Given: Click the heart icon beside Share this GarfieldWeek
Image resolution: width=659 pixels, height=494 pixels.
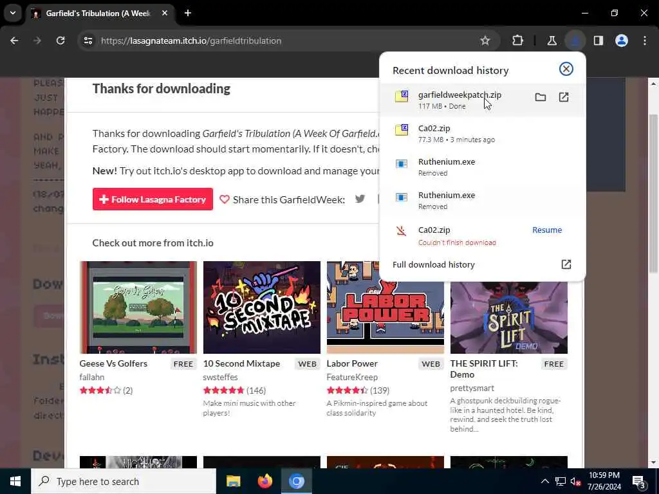Looking at the screenshot, I should click(225, 199).
